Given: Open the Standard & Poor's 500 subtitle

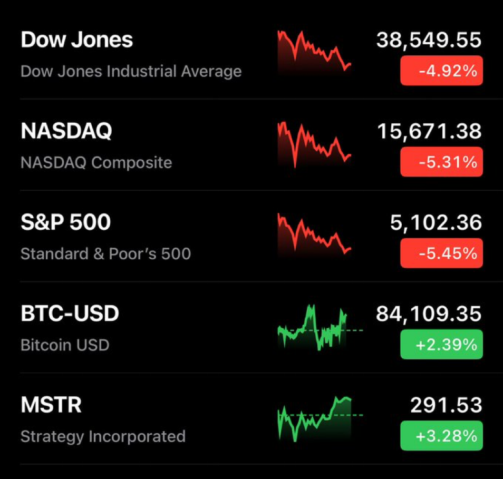Looking at the screenshot, I should pyautogui.click(x=106, y=253).
